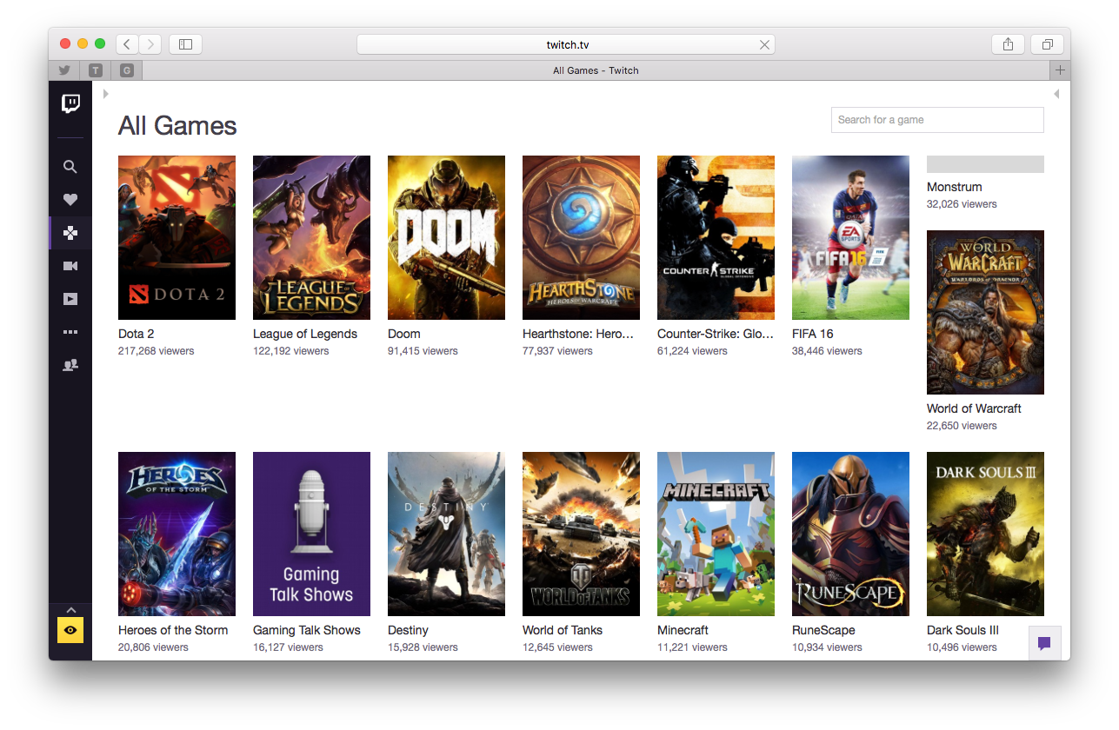Open the Doom box art

coord(446,237)
